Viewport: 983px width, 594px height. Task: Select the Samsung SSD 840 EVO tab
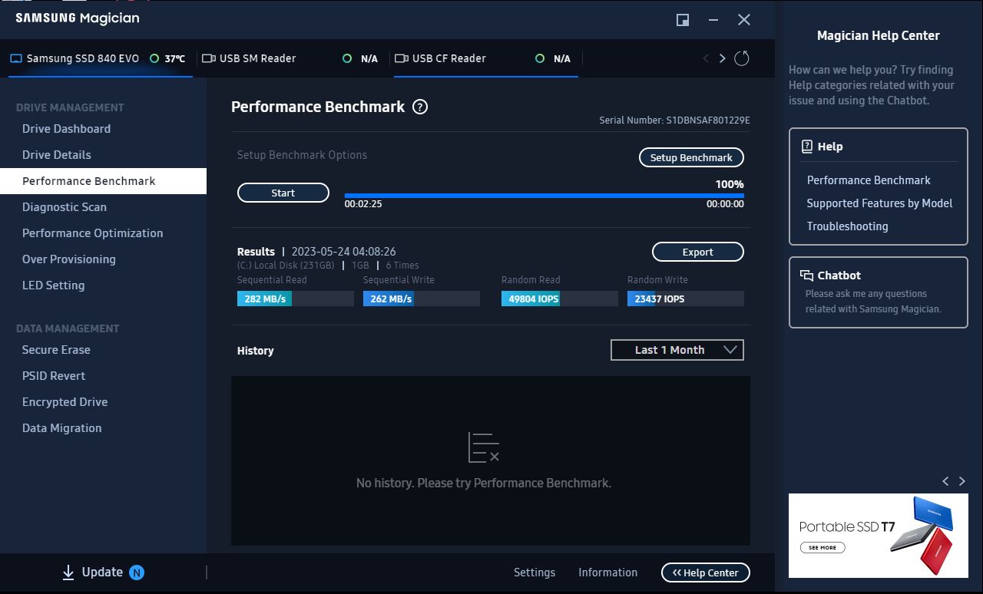click(101, 58)
